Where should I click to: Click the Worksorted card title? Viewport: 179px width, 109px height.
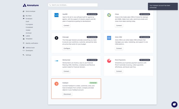click(66, 60)
